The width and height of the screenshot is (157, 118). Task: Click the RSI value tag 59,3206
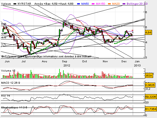pyautogui.click(x=151, y=97)
